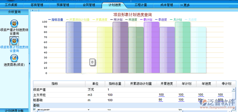Toggle the 年计划 legend series

click(116, 20)
